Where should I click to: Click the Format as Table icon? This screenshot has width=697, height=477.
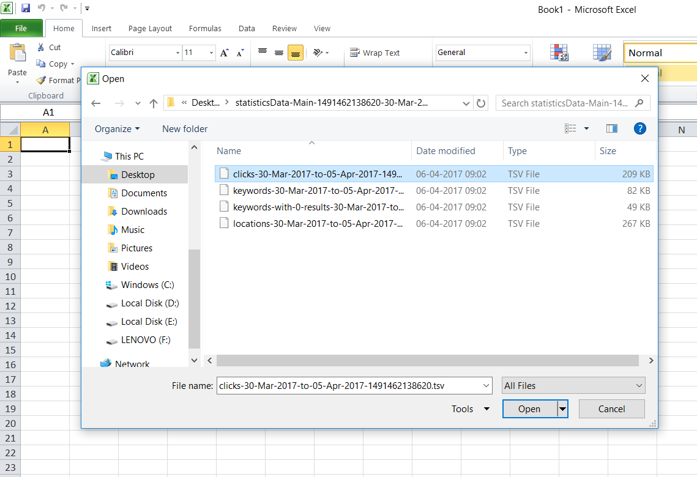click(x=602, y=53)
